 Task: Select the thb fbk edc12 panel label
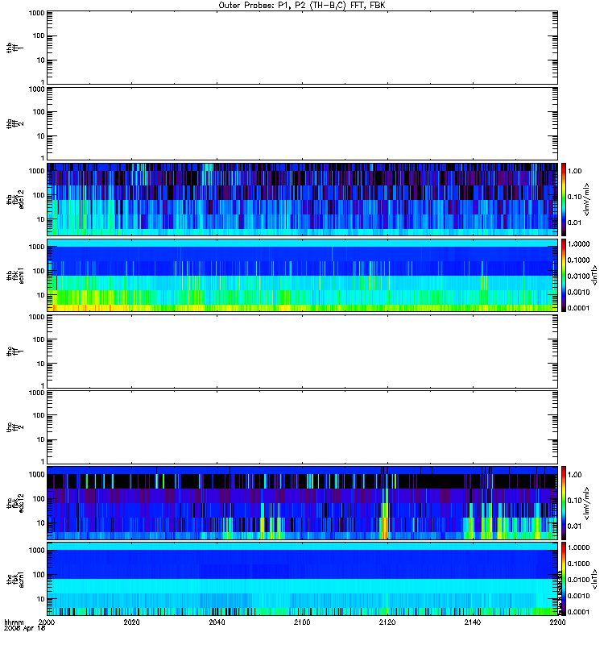[14, 199]
